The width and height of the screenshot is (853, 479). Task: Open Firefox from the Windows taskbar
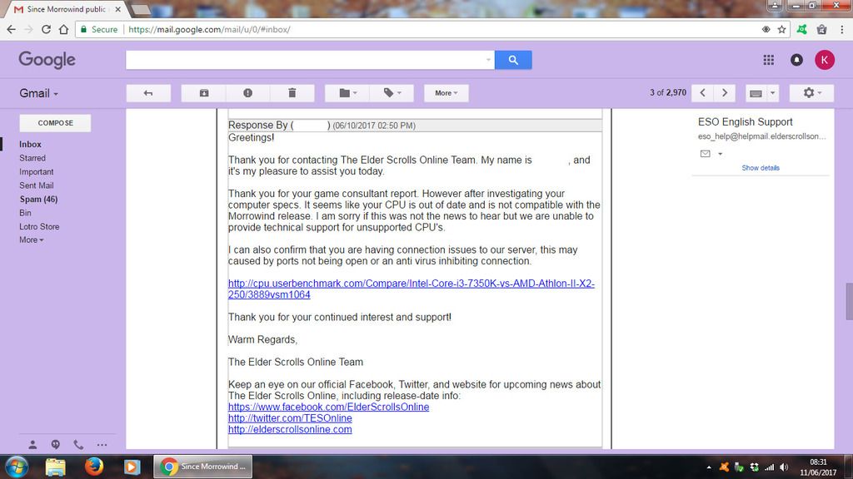point(93,466)
